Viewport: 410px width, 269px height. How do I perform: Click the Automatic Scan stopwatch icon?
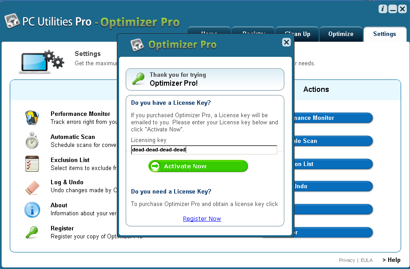tap(32, 140)
